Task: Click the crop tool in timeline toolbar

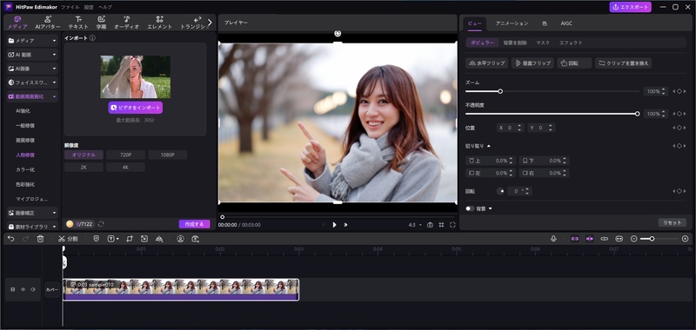Action: [130, 239]
